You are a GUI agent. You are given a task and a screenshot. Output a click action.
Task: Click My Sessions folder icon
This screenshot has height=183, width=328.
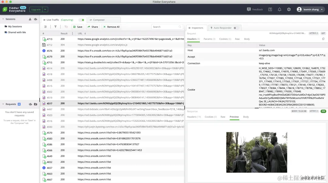[6, 26]
